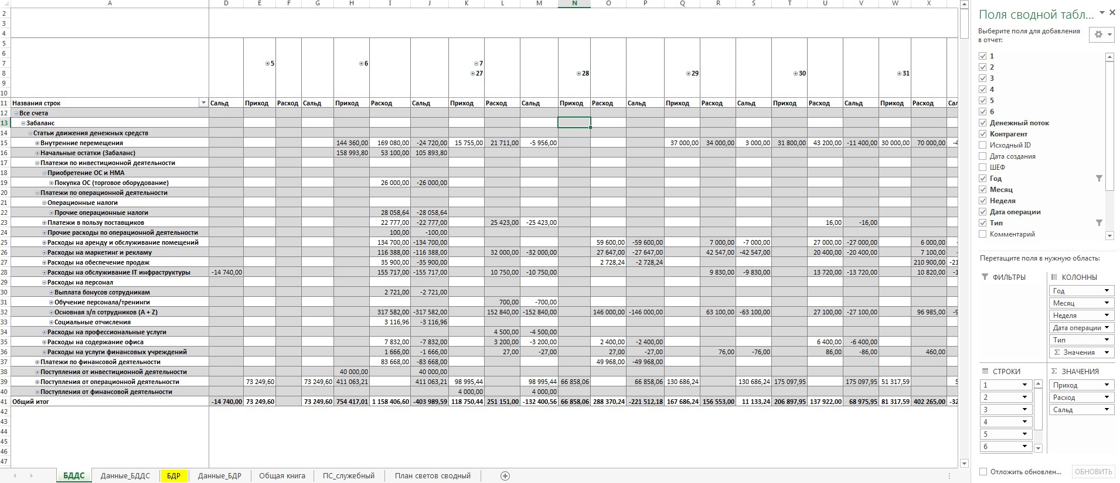Open row field 1 dropdown in Строки
This screenshot has height=483, width=1120.
pos(1024,385)
